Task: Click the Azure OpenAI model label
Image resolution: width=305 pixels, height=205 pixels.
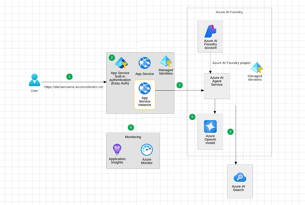Action: [210, 139]
